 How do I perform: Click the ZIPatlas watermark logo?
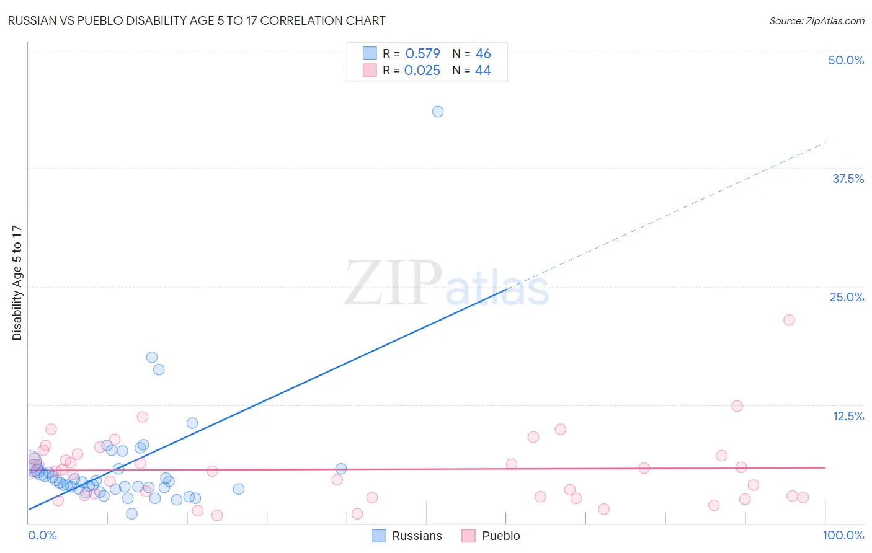tap(447, 284)
